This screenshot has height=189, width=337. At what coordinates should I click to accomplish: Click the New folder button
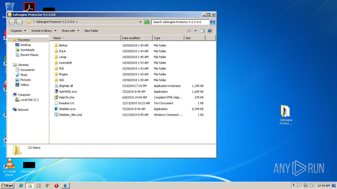tap(91, 31)
